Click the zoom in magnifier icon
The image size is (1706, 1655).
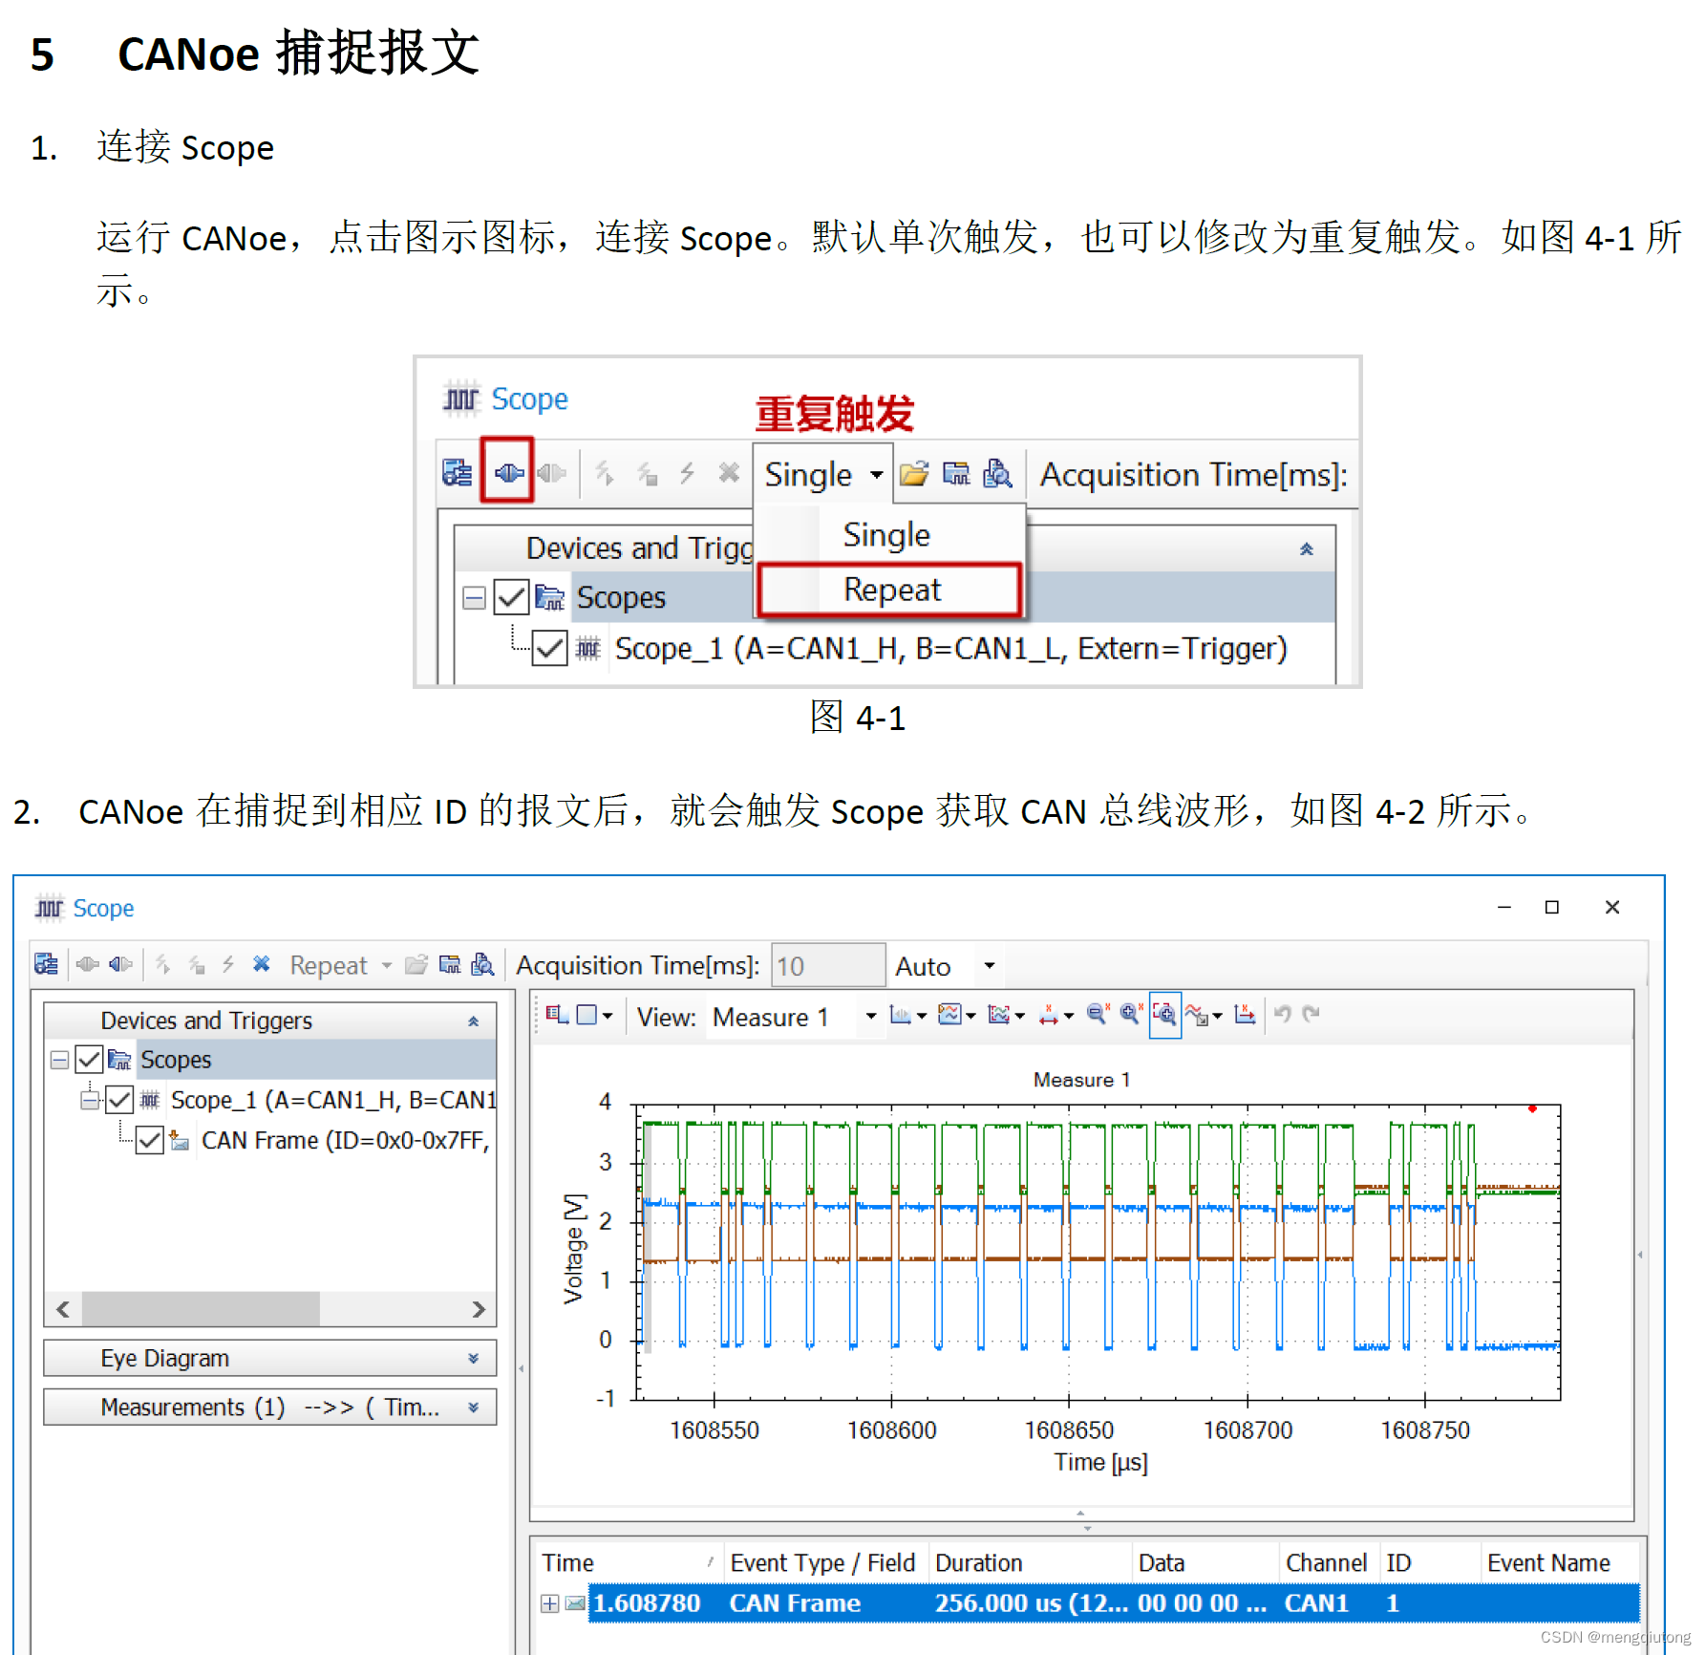click(1131, 1014)
